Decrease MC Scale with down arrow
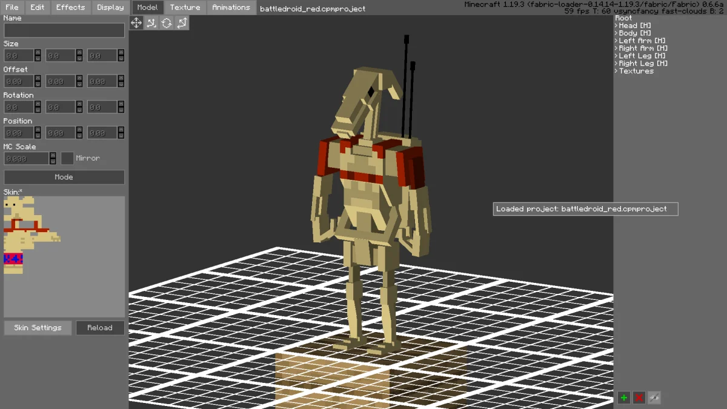Viewport: 727px width, 409px height. 53,161
